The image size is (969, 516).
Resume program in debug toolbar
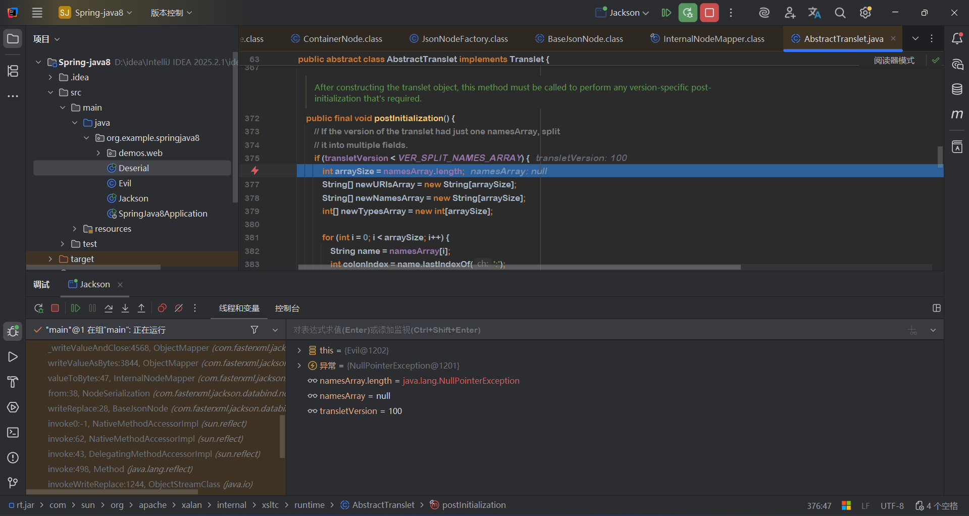coord(76,308)
